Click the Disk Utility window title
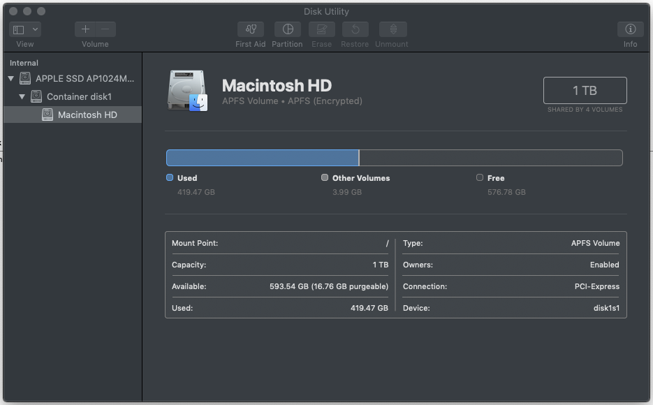The width and height of the screenshot is (653, 405). (x=326, y=12)
